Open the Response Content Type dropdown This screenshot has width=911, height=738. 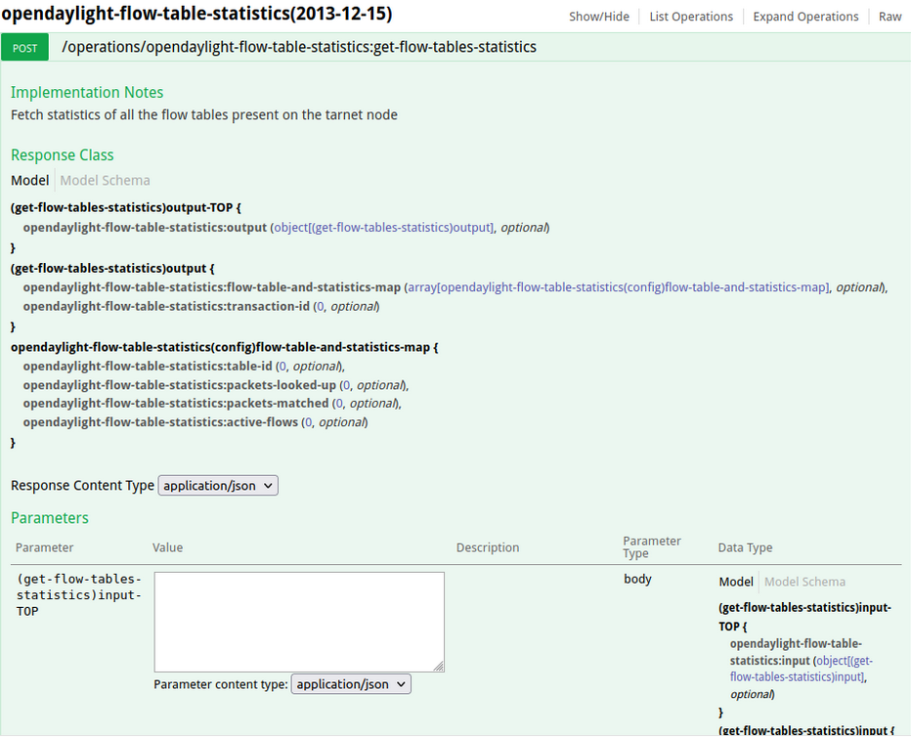pos(218,485)
